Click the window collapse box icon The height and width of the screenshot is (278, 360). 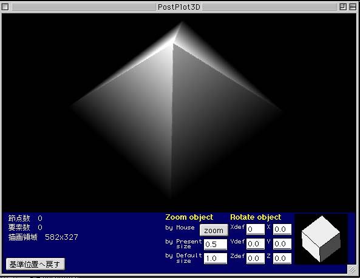353,7
